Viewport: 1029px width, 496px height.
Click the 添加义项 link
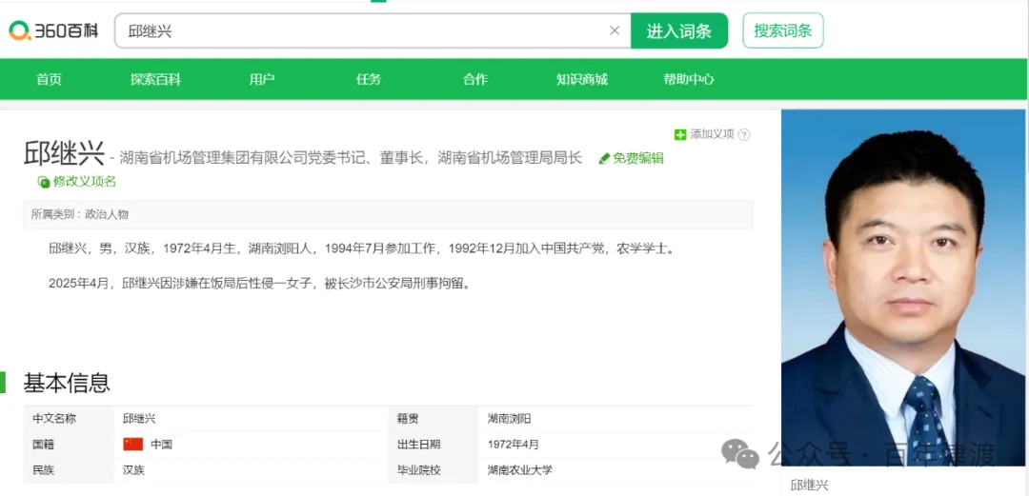pyautogui.click(x=712, y=134)
